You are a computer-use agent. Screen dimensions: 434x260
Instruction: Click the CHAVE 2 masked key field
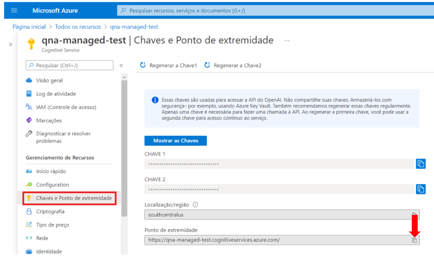279,189
